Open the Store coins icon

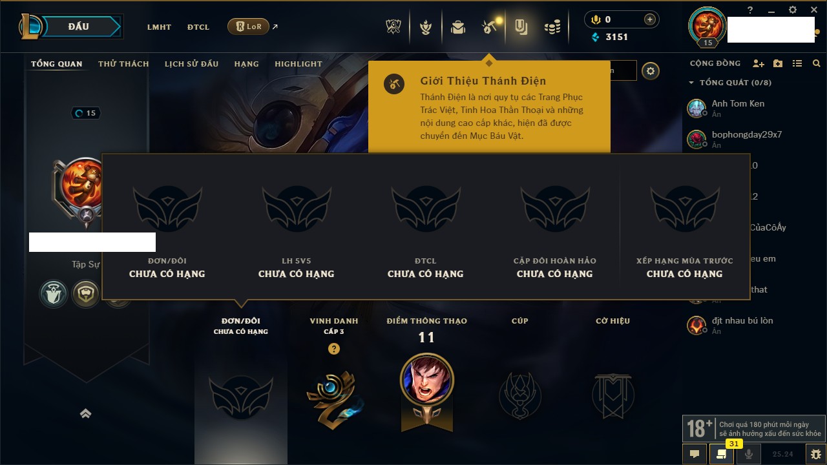pyautogui.click(x=552, y=27)
